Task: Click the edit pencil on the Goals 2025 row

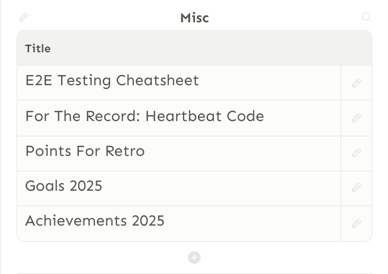Action: click(x=356, y=187)
